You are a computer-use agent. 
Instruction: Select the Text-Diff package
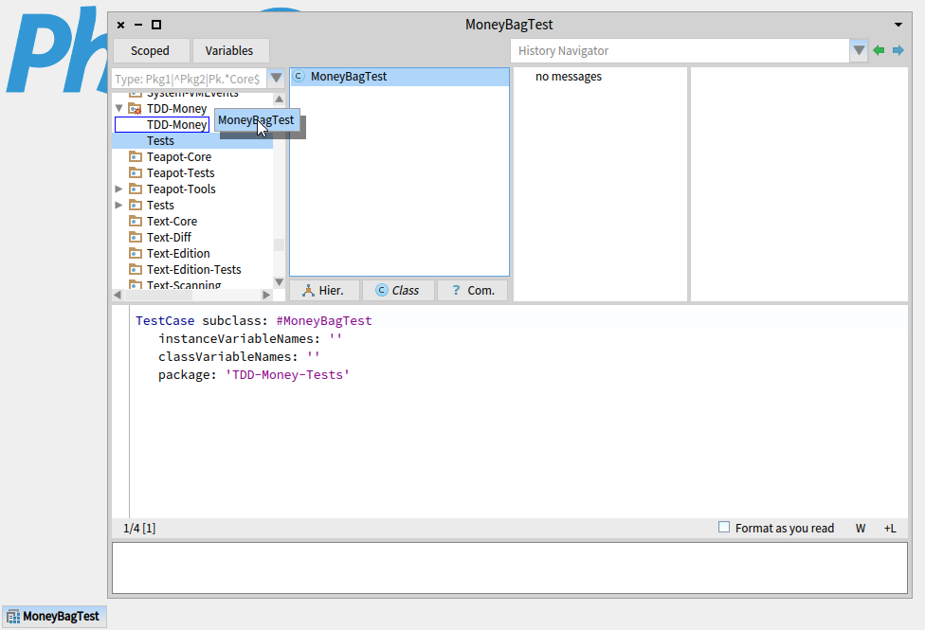pyautogui.click(x=169, y=237)
